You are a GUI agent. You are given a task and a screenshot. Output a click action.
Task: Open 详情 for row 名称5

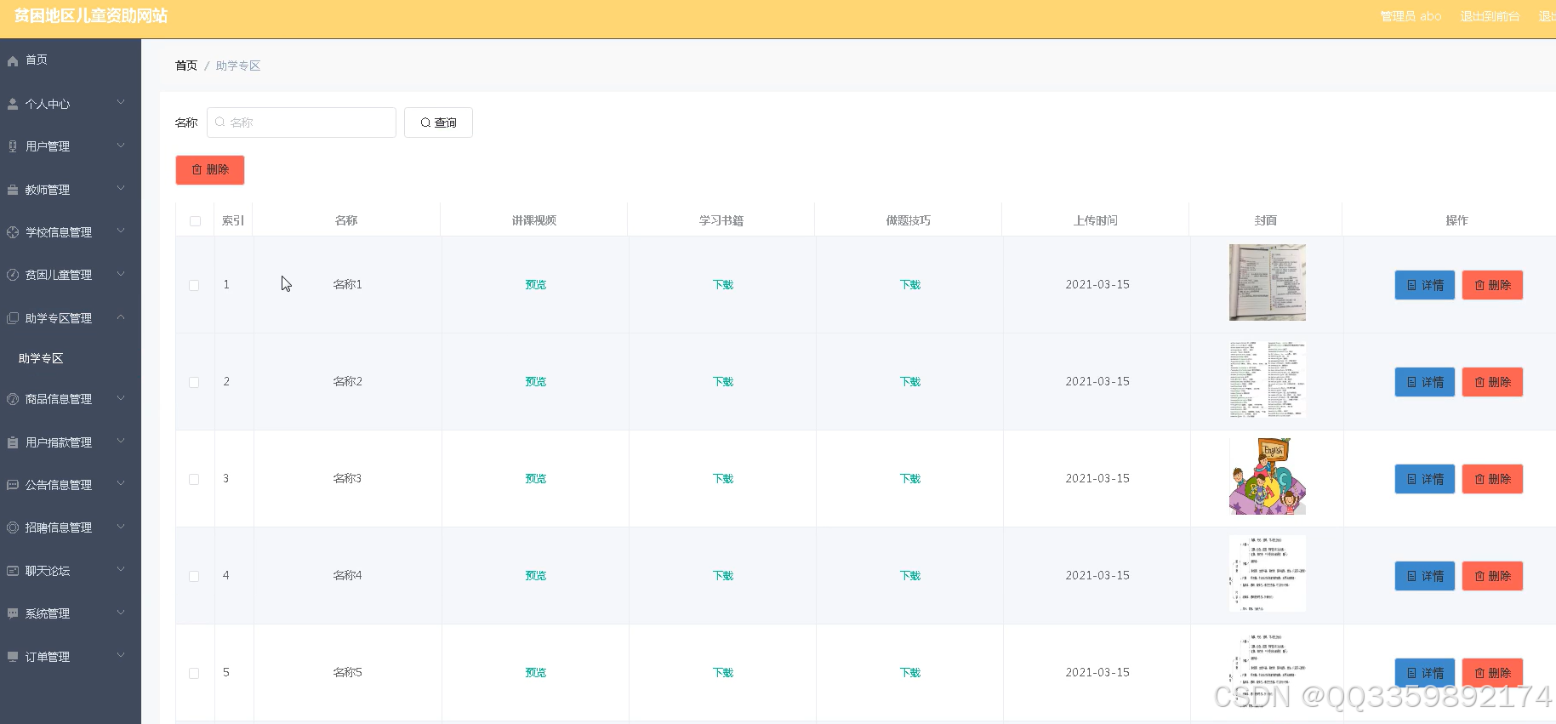pyautogui.click(x=1425, y=673)
